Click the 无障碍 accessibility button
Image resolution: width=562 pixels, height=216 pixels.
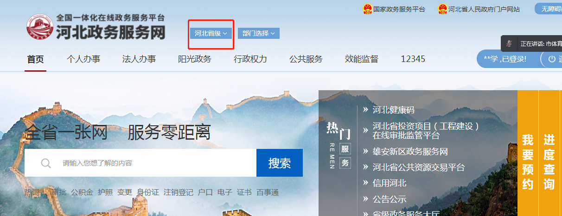click(x=550, y=9)
